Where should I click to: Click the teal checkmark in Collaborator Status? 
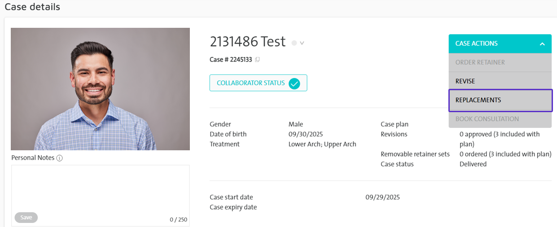point(294,83)
